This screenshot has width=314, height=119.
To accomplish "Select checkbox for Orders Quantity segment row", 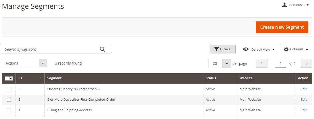I will [x=9, y=89].
